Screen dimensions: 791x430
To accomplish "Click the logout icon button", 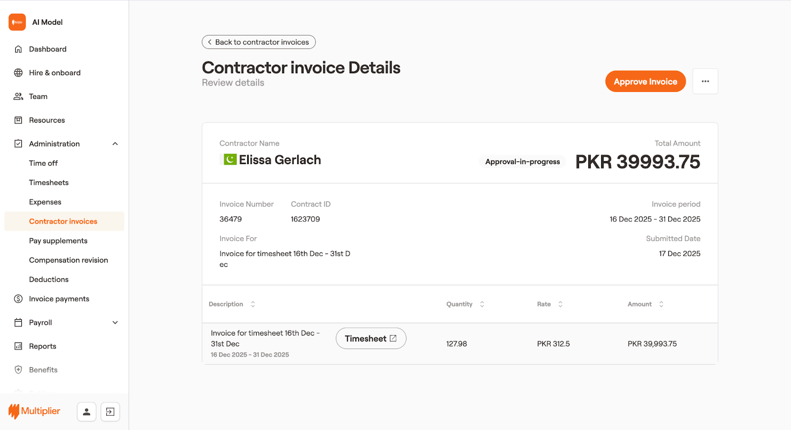I will [x=110, y=412].
